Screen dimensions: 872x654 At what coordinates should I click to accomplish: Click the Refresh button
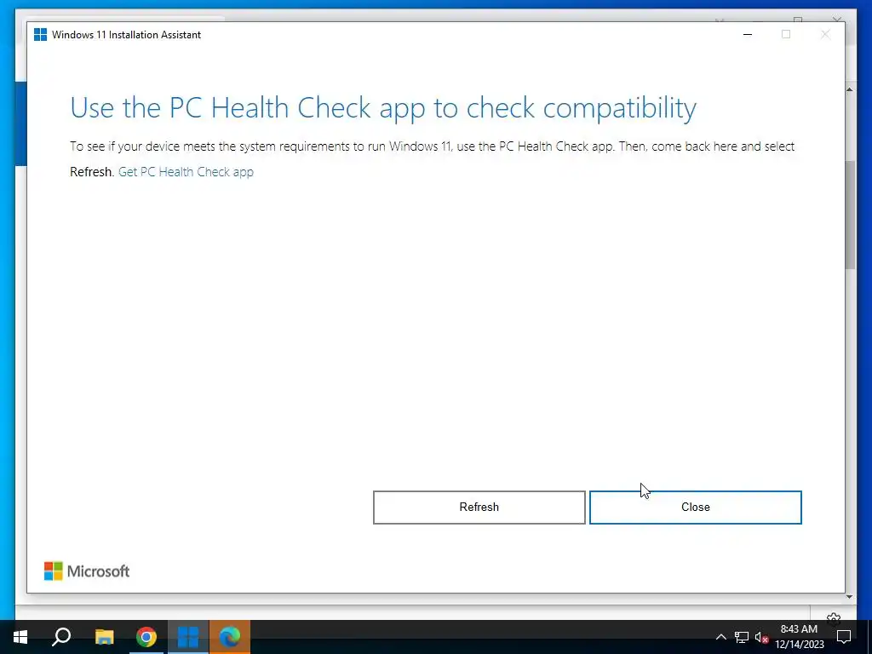pyautogui.click(x=479, y=508)
